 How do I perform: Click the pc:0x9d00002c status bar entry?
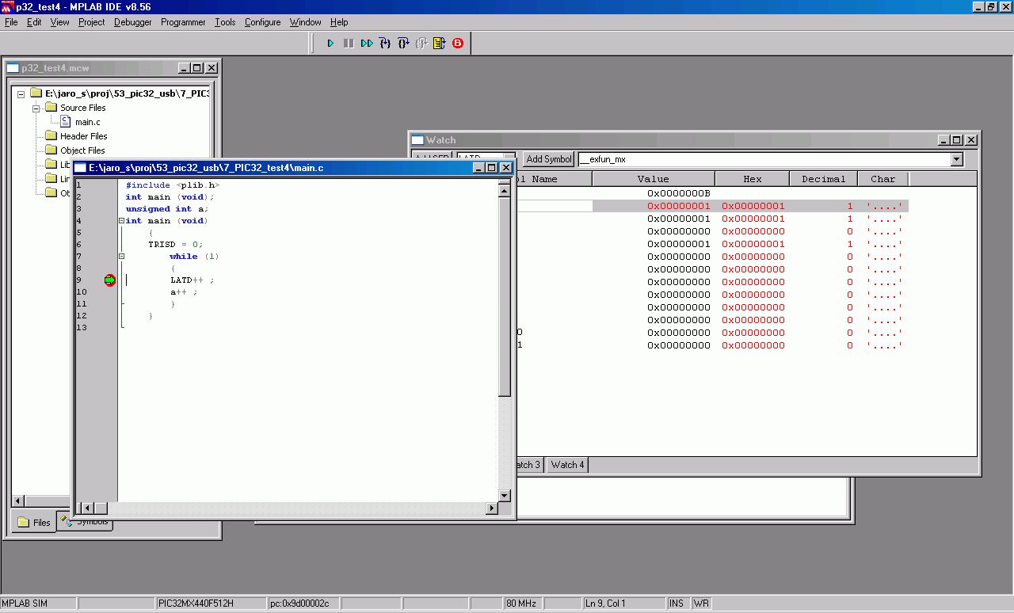(x=303, y=603)
